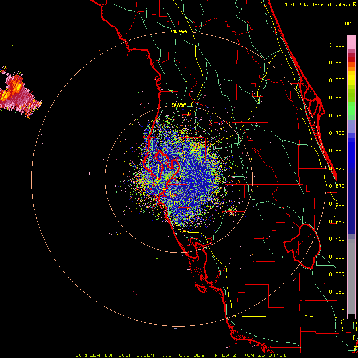Select the 0.787 scale value
The height and width of the screenshot is (358, 358).
click(x=337, y=115)
